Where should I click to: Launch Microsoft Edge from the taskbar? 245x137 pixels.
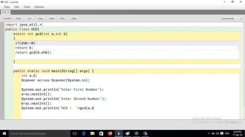(x=84, y=134)
